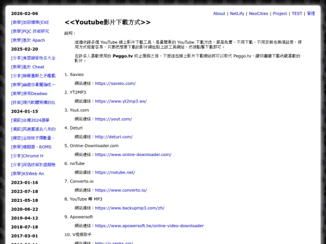Expand the 2026-02-06 date group in sidebar
The image size is (326, 244).
[x=25, y=13]
